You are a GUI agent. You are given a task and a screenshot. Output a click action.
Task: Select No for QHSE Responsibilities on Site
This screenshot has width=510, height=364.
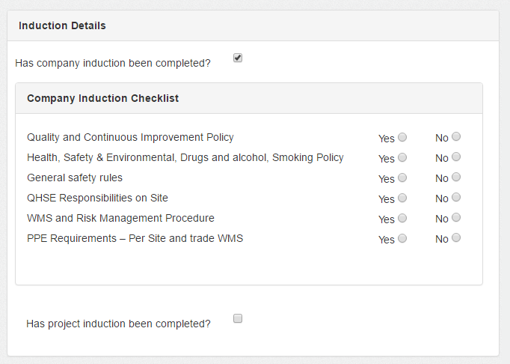[x=456, y=198]
